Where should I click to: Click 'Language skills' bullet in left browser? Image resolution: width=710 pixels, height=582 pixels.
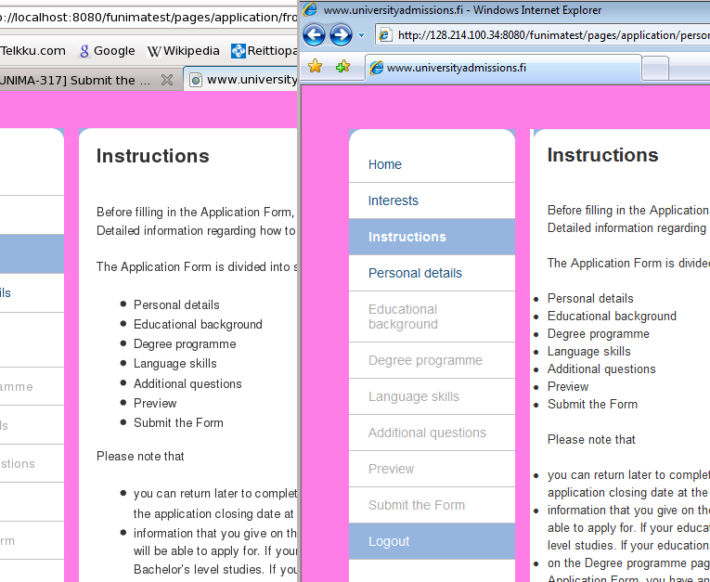point(174,363)
